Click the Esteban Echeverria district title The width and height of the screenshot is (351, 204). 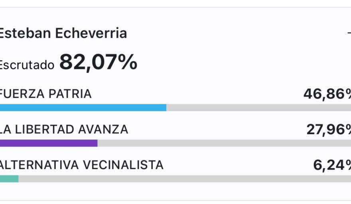pyautogui.click(x=63, y=33)
